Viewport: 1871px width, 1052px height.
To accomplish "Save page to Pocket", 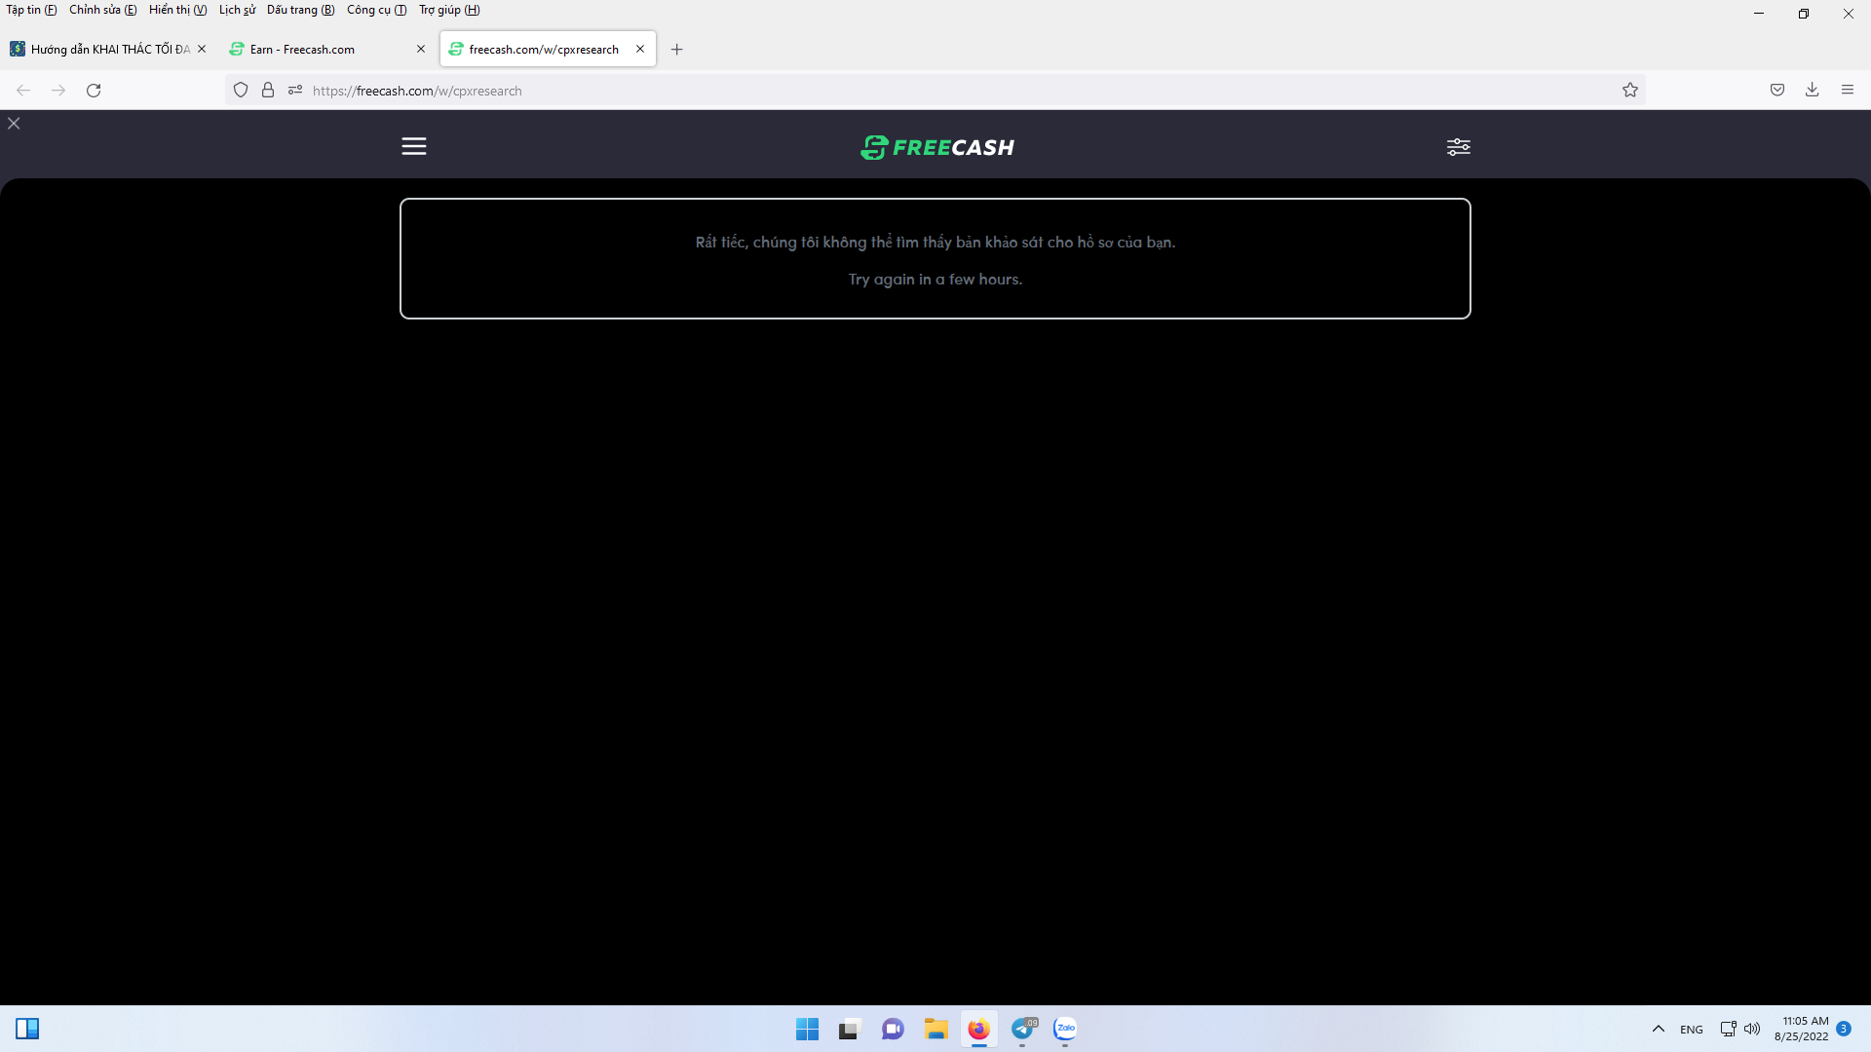I will [x=1777, y=91].
